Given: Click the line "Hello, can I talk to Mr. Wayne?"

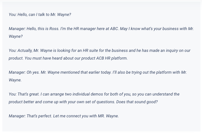Looking at the screenshot, I should [44, 15].
